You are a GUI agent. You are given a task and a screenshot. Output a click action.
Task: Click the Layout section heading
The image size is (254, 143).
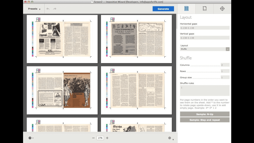click(x=186, y=17)
